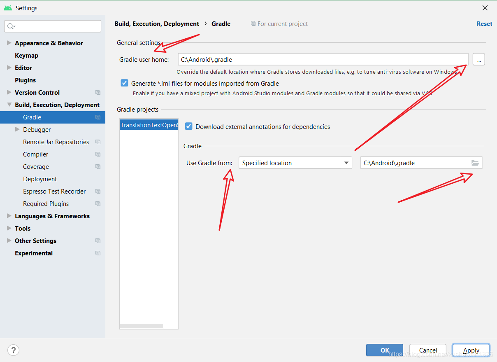This screenshot has width=497, height=362.
Task: Expand the Appearance & Behavior tree node
Action: pyautogui.click(x=9, y=43)
